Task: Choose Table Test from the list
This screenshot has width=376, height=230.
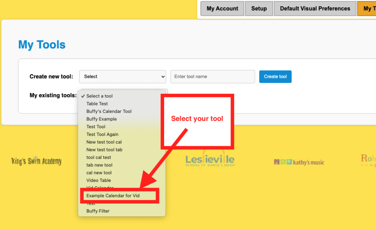Action: [97, 104]
